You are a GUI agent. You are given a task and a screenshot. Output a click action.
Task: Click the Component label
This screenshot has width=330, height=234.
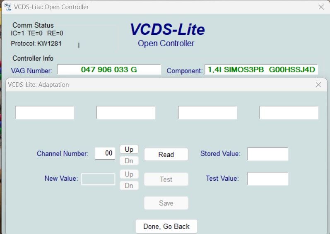(185, 71)
